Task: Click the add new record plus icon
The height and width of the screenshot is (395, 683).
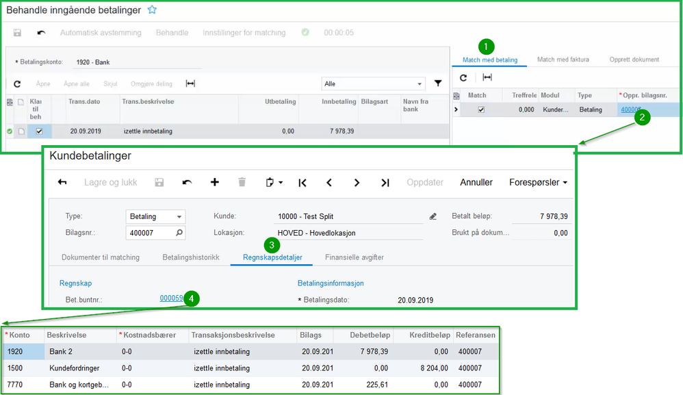Action: tap(214, 182)
